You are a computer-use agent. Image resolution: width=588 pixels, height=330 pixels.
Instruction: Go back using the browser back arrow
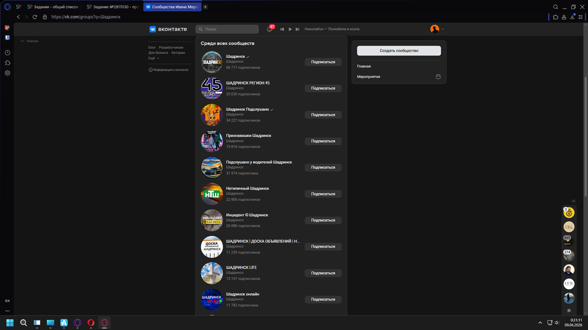pyautogui.click(x=18, y=17)
